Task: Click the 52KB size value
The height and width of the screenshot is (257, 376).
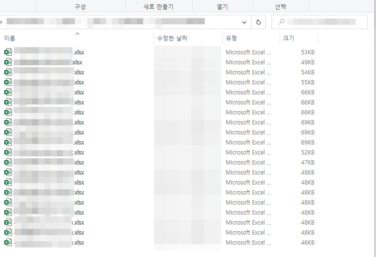Action: 308,152
